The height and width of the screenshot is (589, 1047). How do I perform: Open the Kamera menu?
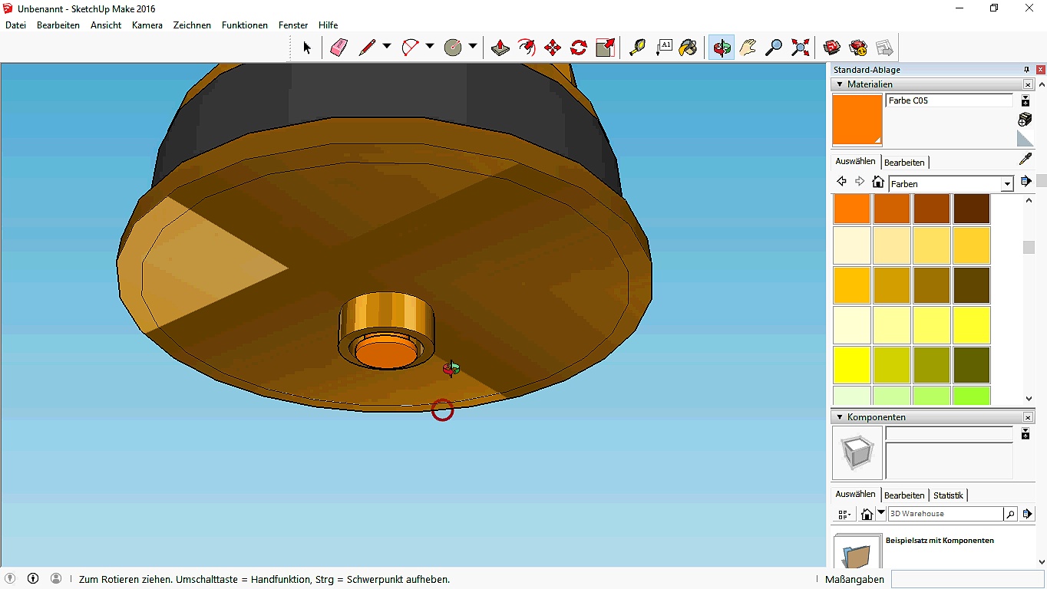pyautogui.click(x=147, y=25)
